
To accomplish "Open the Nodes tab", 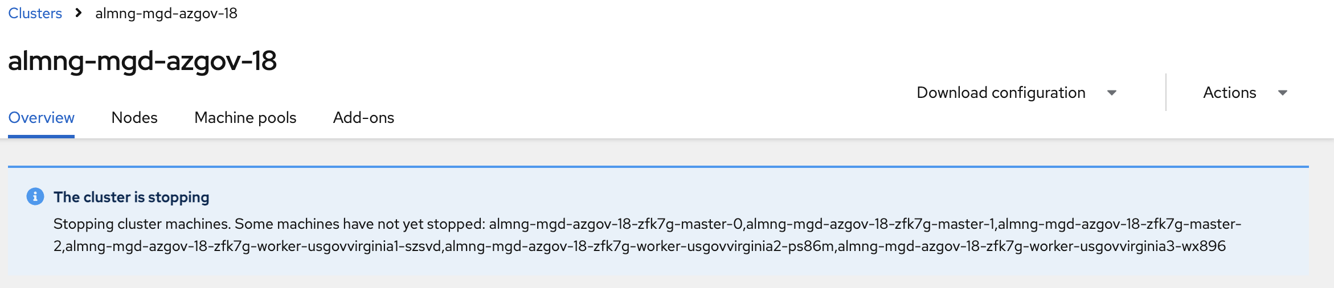I will tap(134, 117).
